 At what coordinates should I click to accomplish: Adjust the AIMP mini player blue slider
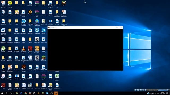click(162, 90)
